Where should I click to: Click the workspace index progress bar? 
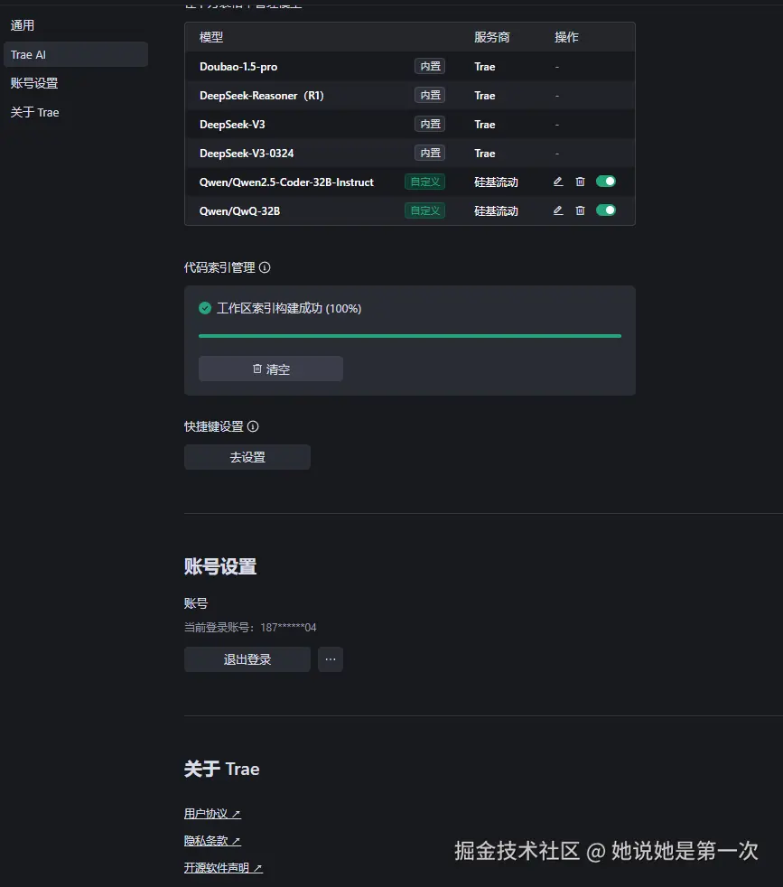[410, 336]
